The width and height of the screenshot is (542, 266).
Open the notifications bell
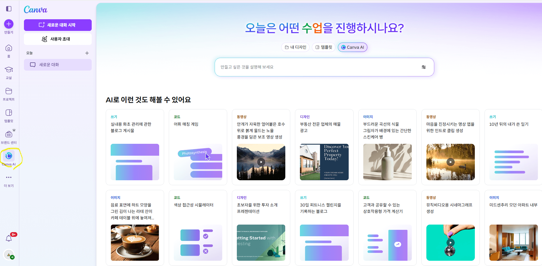pos(9,238)
